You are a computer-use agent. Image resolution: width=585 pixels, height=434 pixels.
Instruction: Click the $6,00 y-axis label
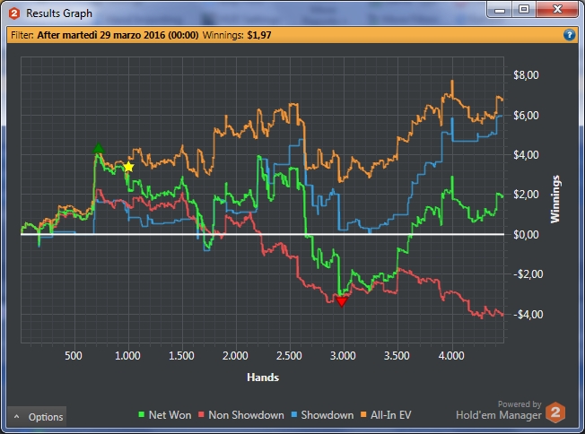pos(526,115)
